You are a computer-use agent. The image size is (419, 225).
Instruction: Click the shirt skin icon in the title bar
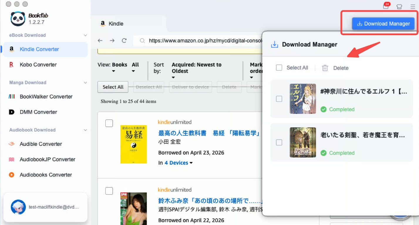(399, 6)
